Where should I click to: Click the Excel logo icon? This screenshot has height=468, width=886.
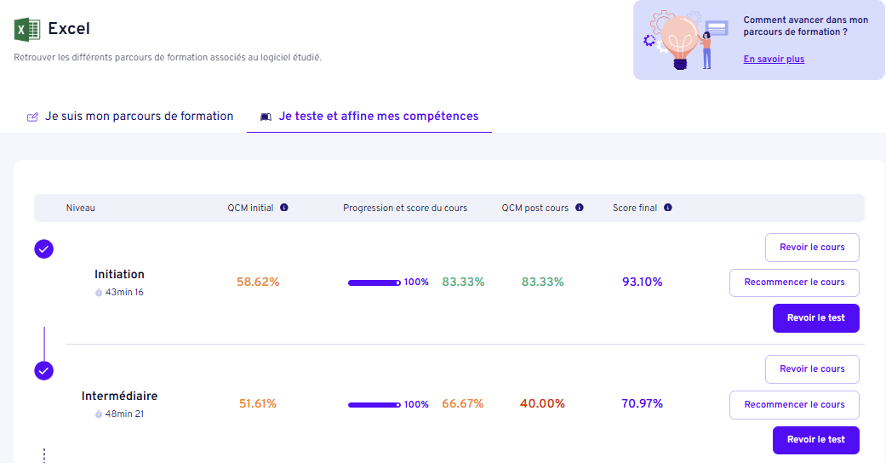coord(27,30)
